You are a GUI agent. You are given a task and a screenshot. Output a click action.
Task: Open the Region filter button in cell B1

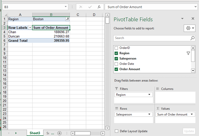point(68,19)
